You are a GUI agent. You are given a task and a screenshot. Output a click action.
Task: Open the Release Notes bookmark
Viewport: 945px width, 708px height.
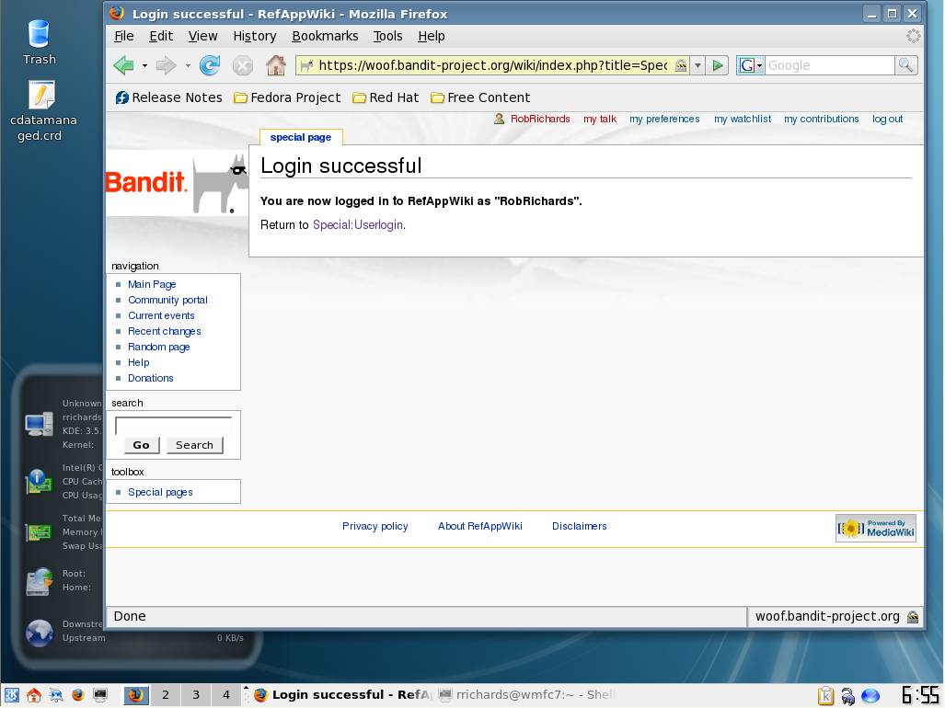point(168,97)
